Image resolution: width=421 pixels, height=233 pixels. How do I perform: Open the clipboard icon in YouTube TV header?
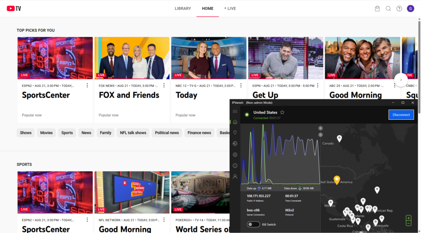[377, 9]
